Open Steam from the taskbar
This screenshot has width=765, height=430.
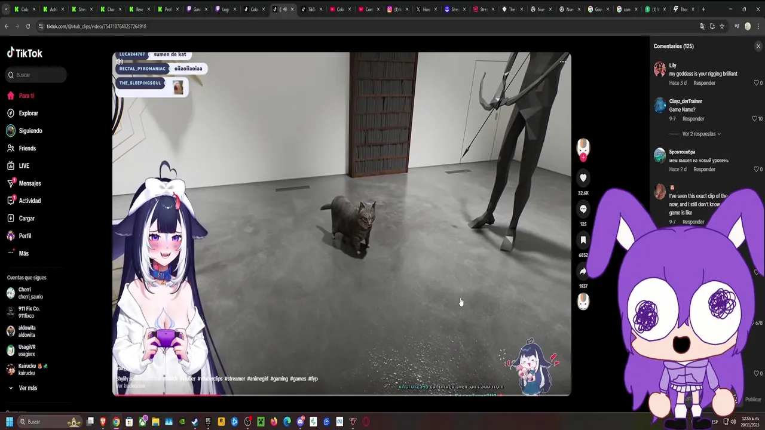tap(195, 422)
